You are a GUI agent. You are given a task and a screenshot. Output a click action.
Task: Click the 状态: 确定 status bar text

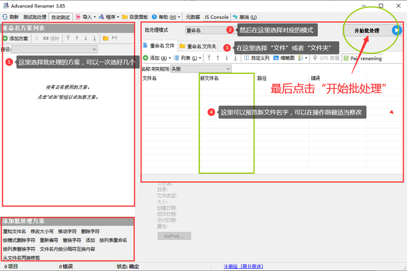tap(128, 266)
